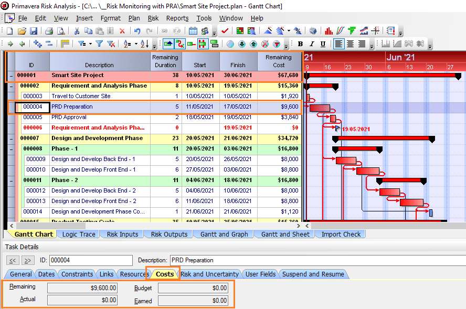Apply Filter with the funnel icon
466x309 pixels.
point(99,44)
